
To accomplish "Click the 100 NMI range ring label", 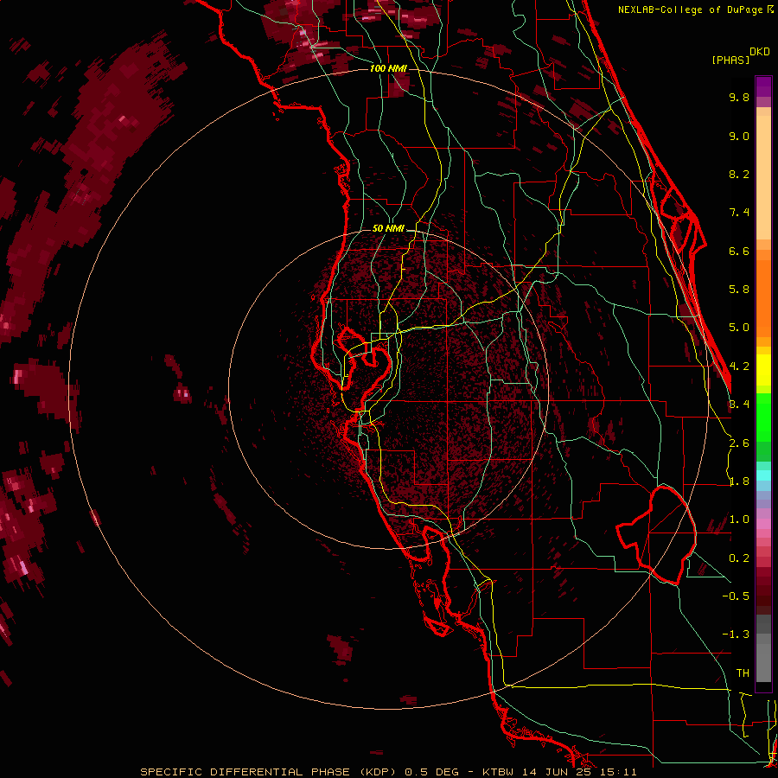I will (x=388, y=68).
